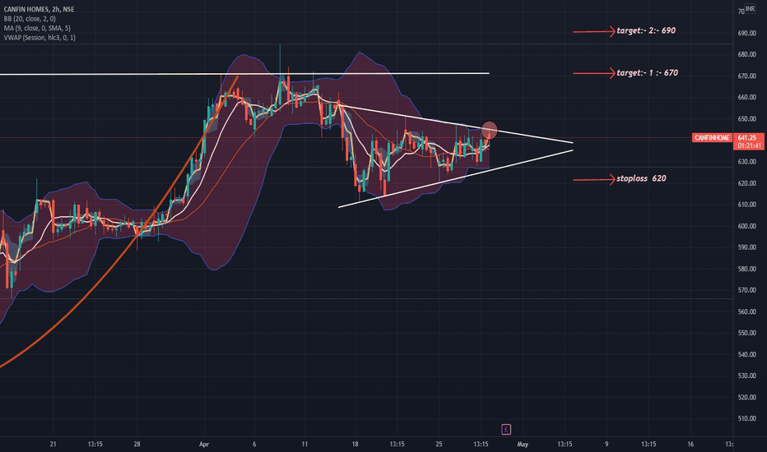Select the CANFIN HOMES, 2h, NSE title
Screen dimensions: 767x452
[39, 9]
